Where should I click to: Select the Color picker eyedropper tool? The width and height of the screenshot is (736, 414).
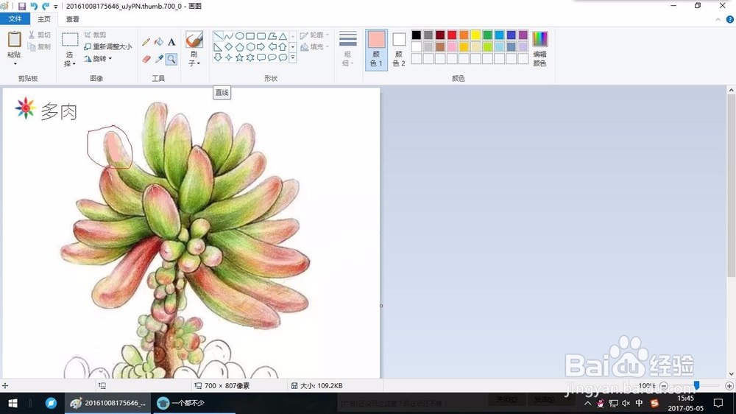(159, 59)
